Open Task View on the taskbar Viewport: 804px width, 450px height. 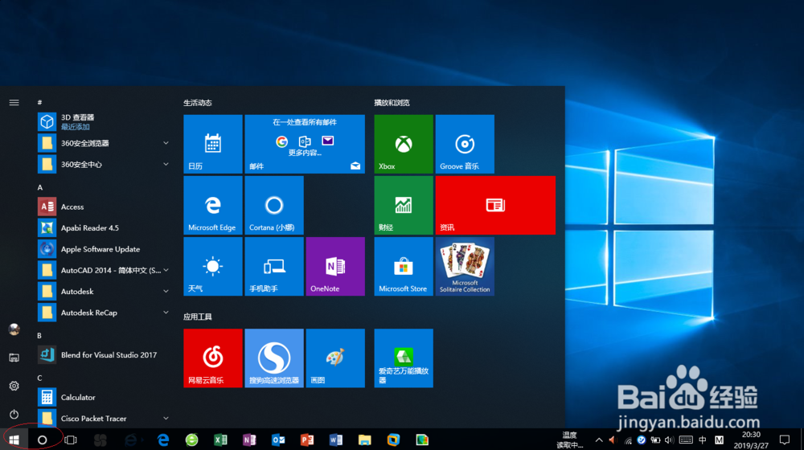71,440
